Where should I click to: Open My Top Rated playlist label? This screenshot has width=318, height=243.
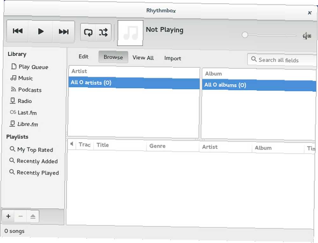(35, 150)
